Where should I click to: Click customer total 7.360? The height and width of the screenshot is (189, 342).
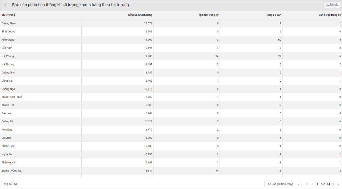(149, 97)
